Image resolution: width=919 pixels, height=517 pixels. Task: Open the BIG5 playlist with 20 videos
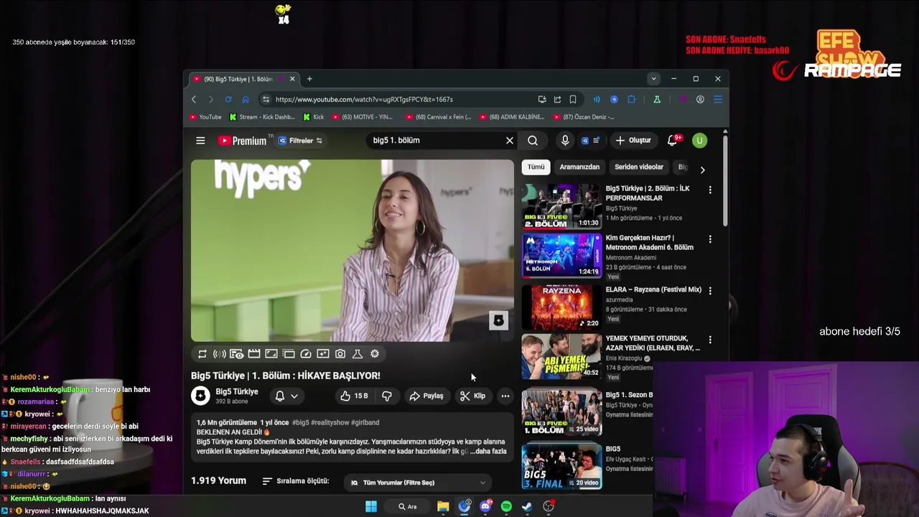click(x=561, y=467)
